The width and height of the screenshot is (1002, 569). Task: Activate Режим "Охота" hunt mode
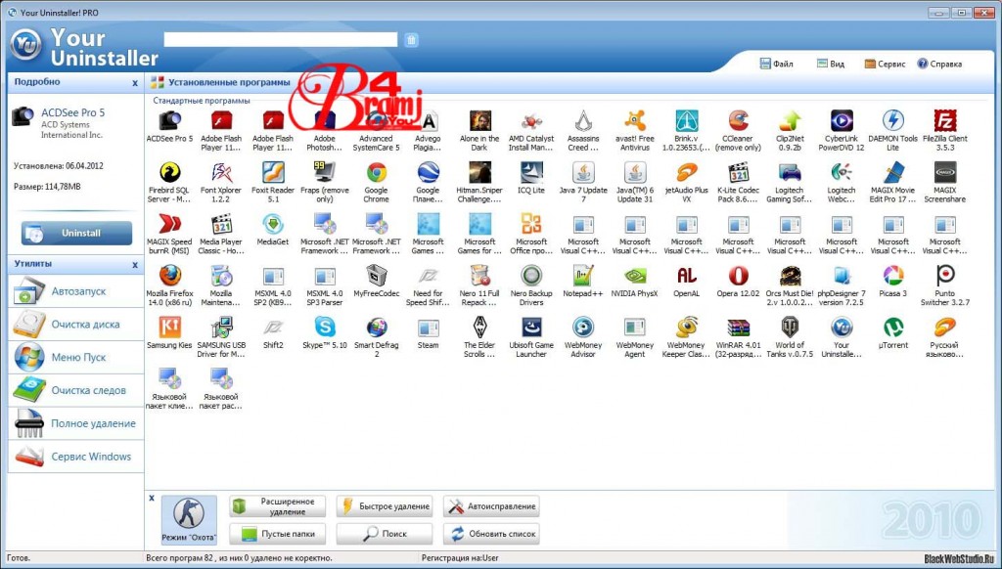[189, 520]
